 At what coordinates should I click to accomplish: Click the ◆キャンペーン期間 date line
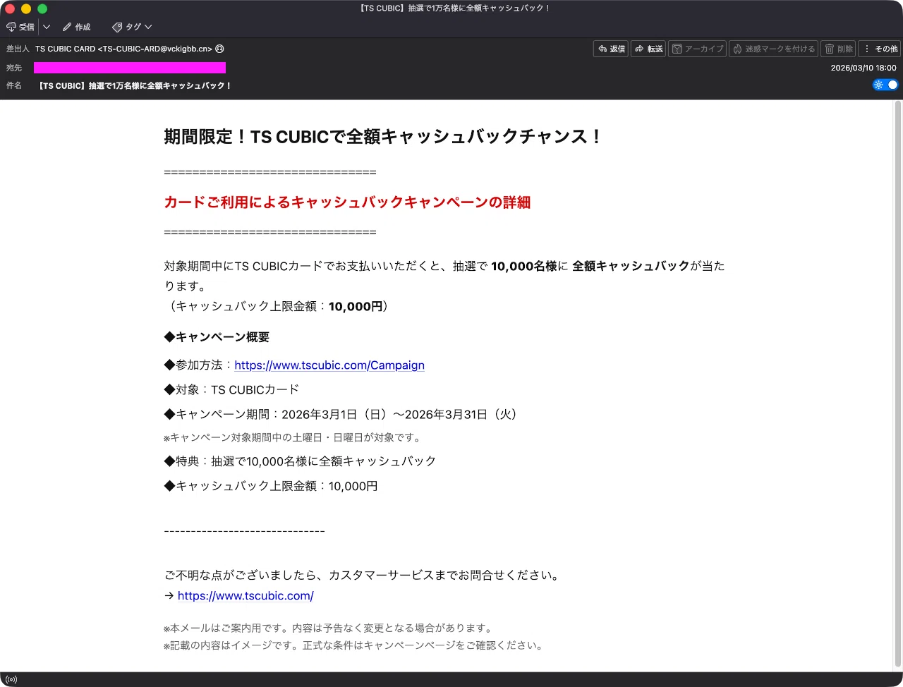342,415
